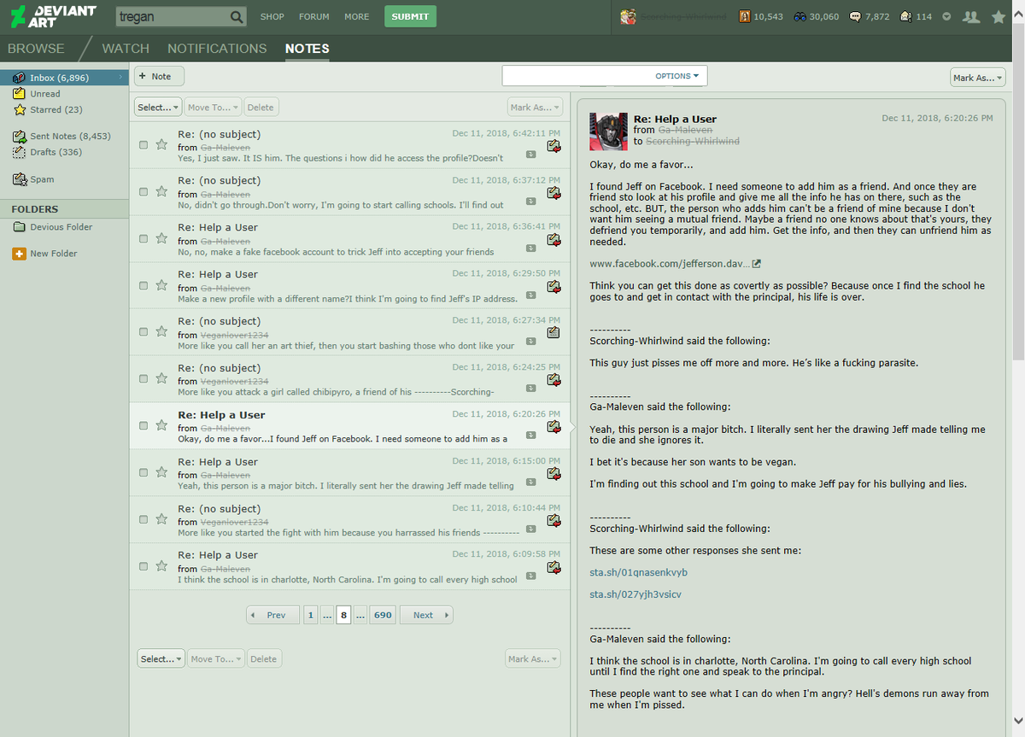The width and height of the screenshot is (1025, 737).
Task: Open the 30,060 watch counter icon
Action: (x=800, y=16)
